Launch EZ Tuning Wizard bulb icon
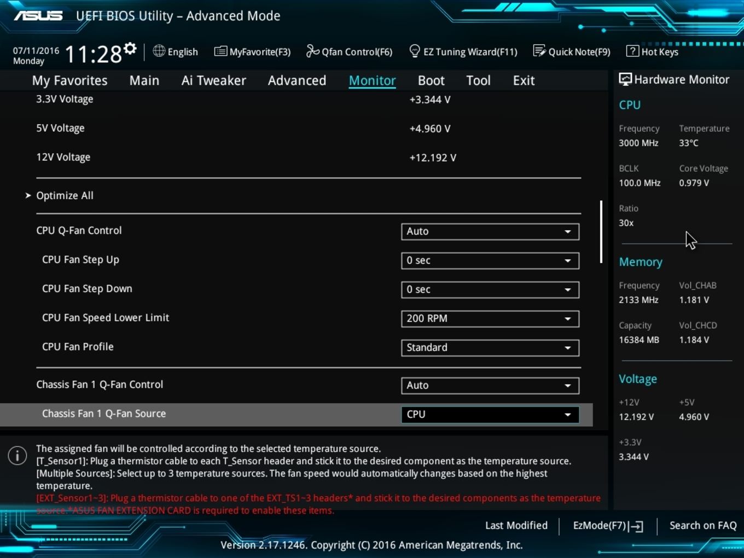 pos(415,51)
